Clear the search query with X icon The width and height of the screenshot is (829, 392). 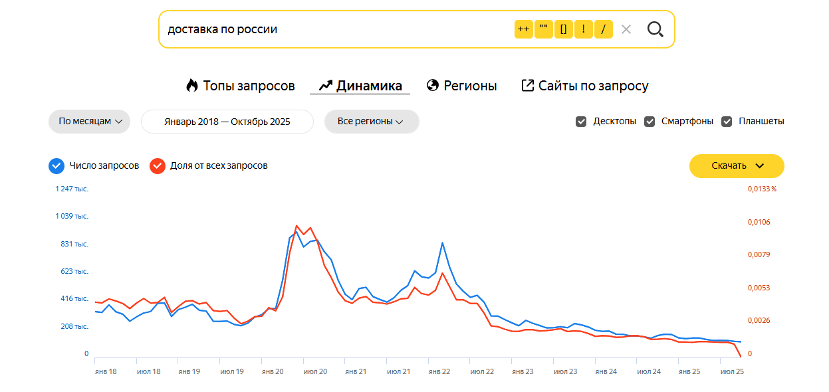[x=626, y=29]
